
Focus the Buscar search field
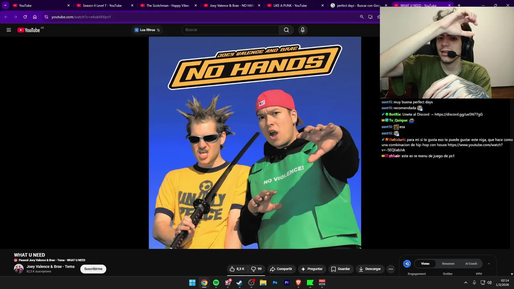coord(230,30)
